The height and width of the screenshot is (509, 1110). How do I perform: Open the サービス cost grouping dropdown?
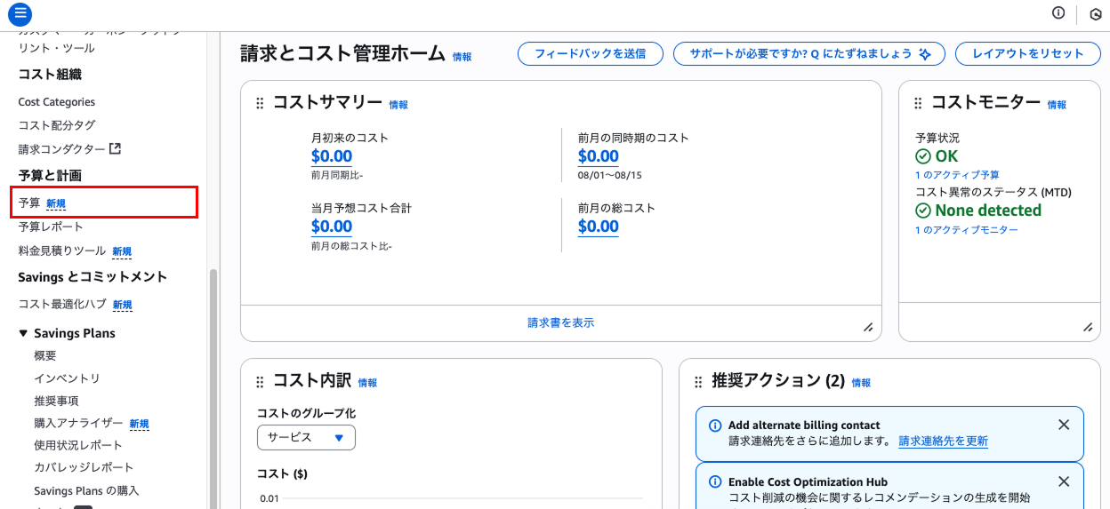point(306,437)
